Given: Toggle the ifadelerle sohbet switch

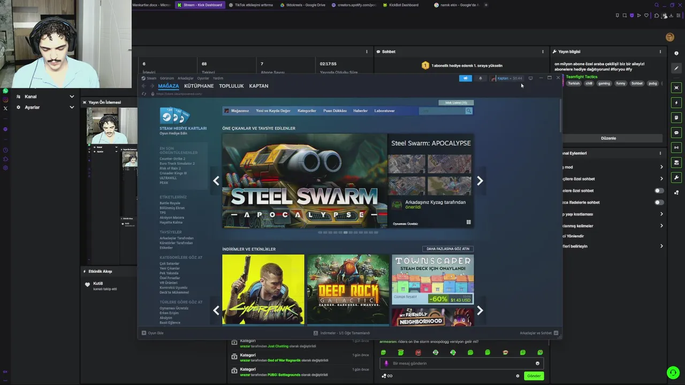Looking at the screenshot, I should (659, 202).
